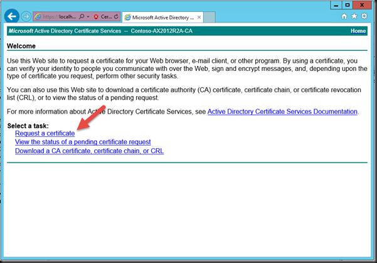Screen dimensions: 377x263
Task: Click the Home link in the banner
Action: [358, 31]
